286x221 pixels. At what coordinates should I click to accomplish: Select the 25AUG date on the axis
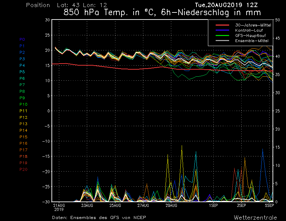point(115,205)
